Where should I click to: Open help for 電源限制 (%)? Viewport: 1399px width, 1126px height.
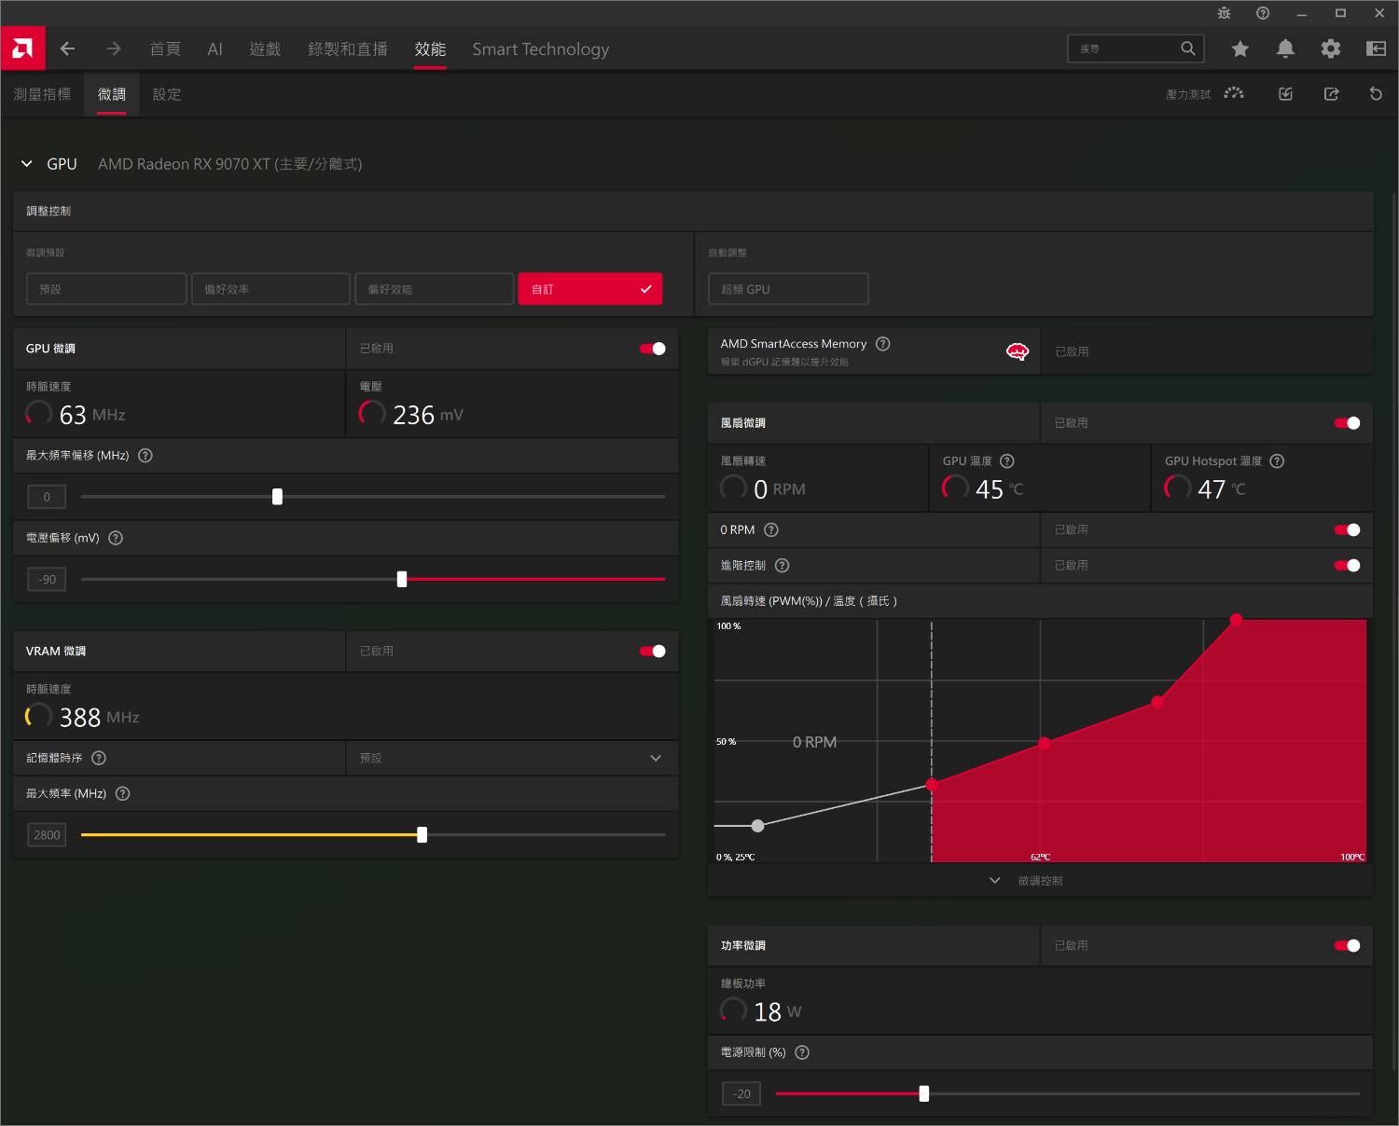(802, 1053)
